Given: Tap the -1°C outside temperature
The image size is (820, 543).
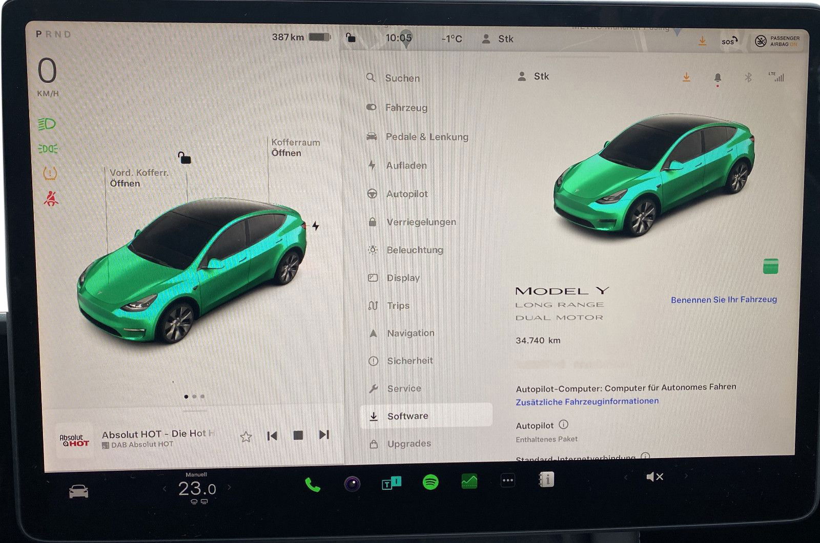Looking at the screenshot, I should tap(452, 39).
